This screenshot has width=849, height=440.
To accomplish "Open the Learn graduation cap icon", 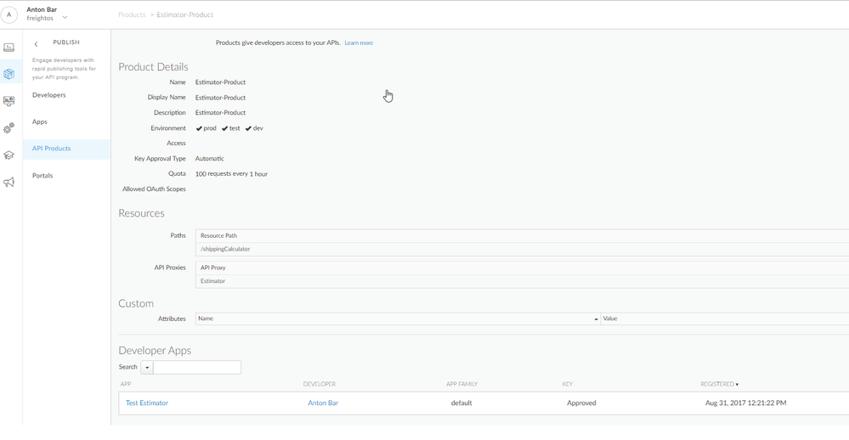I will click(8, 155).
